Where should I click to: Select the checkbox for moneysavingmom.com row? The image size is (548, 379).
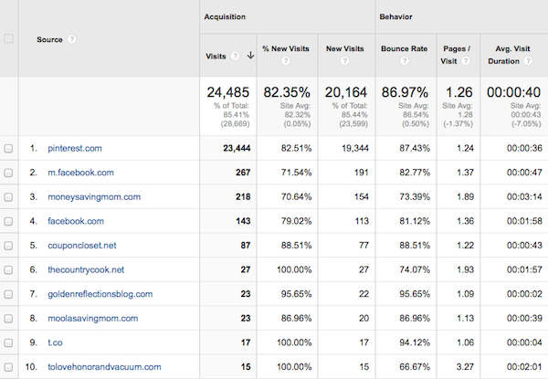pos(9,196)
